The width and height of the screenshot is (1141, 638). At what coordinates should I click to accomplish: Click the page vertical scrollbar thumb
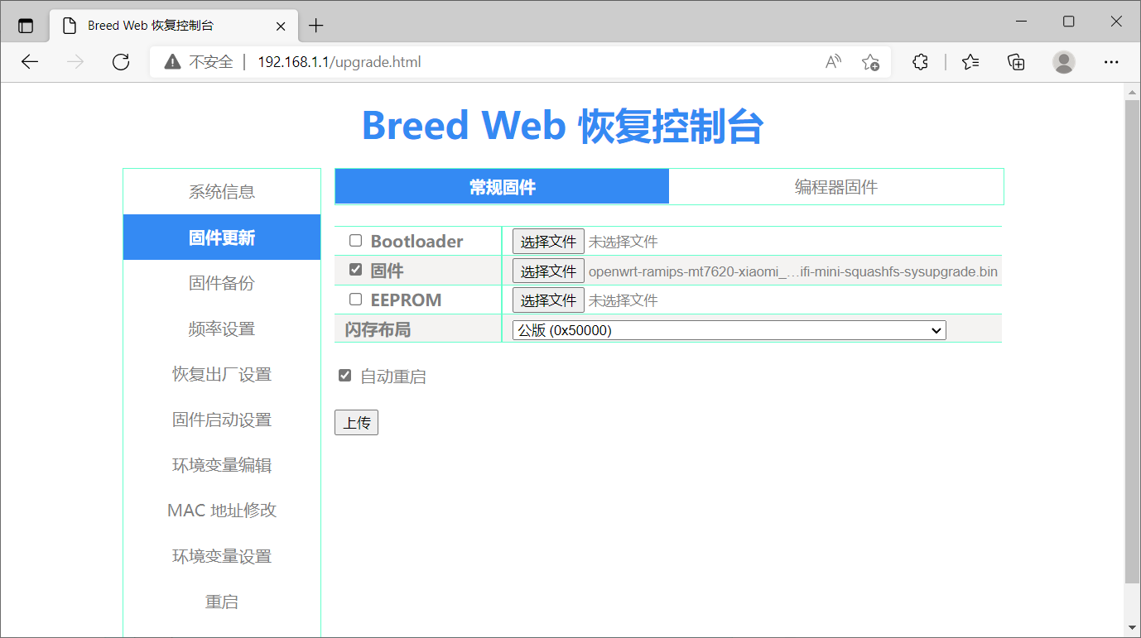[1133, 340]
